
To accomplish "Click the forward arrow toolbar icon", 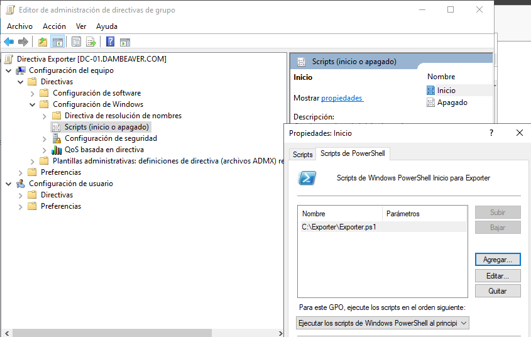I will click(x=23, y=42).
